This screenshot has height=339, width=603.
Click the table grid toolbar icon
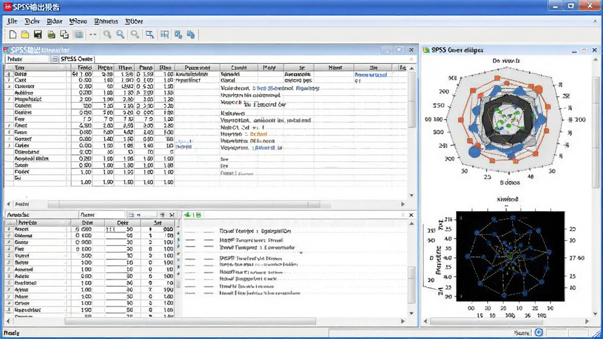[165, 35]
